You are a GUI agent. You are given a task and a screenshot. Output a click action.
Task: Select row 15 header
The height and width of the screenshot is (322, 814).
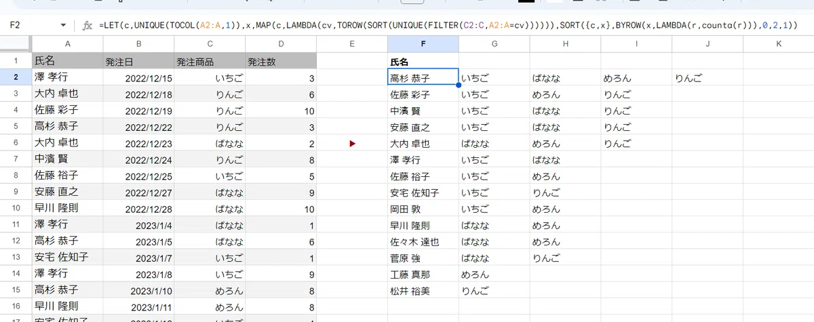(16, 290)
